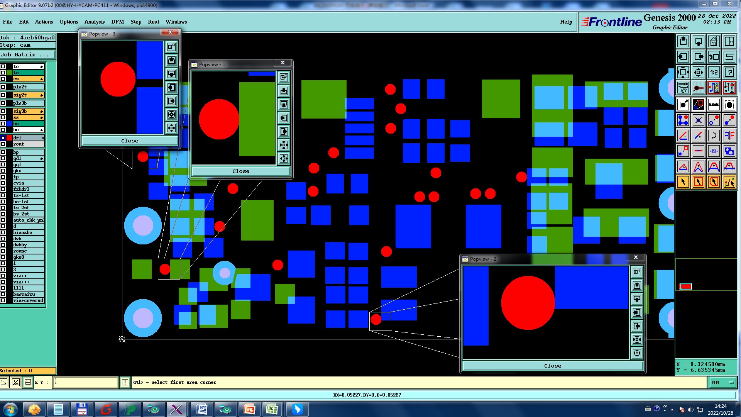Click the 1:2 zoom ratio icon

714,72
